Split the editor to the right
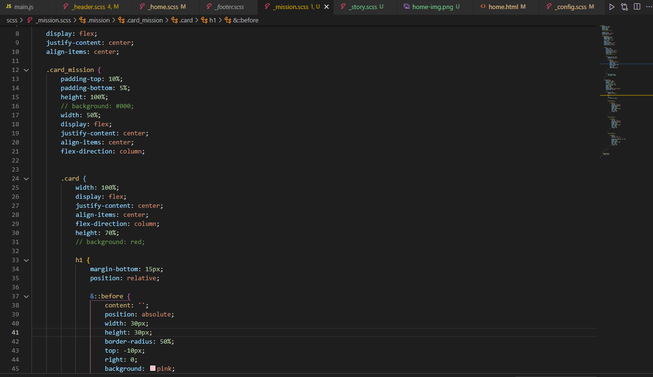The image size is (653, 377). (x=637, y=7)
